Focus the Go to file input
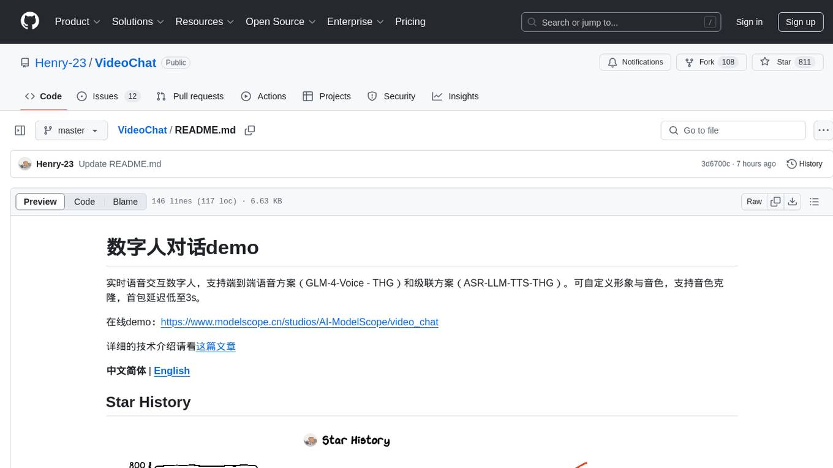This screenshot has height=468, width=833. click(x=733, y=130)
